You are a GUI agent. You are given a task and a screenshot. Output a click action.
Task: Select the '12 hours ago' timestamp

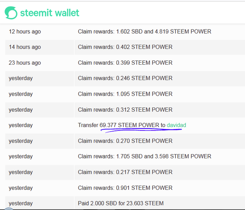pos(24,31)
